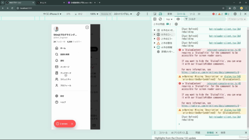Clear the console with the ban icon

pyautogui.click(x=160, y=19)
